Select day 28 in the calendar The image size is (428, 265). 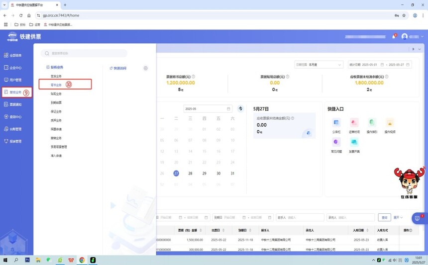tap(190, 174)
